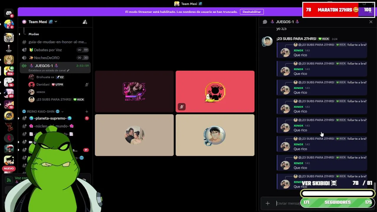
Task: Open server icon with 16 notification badge
Action: 9,82
